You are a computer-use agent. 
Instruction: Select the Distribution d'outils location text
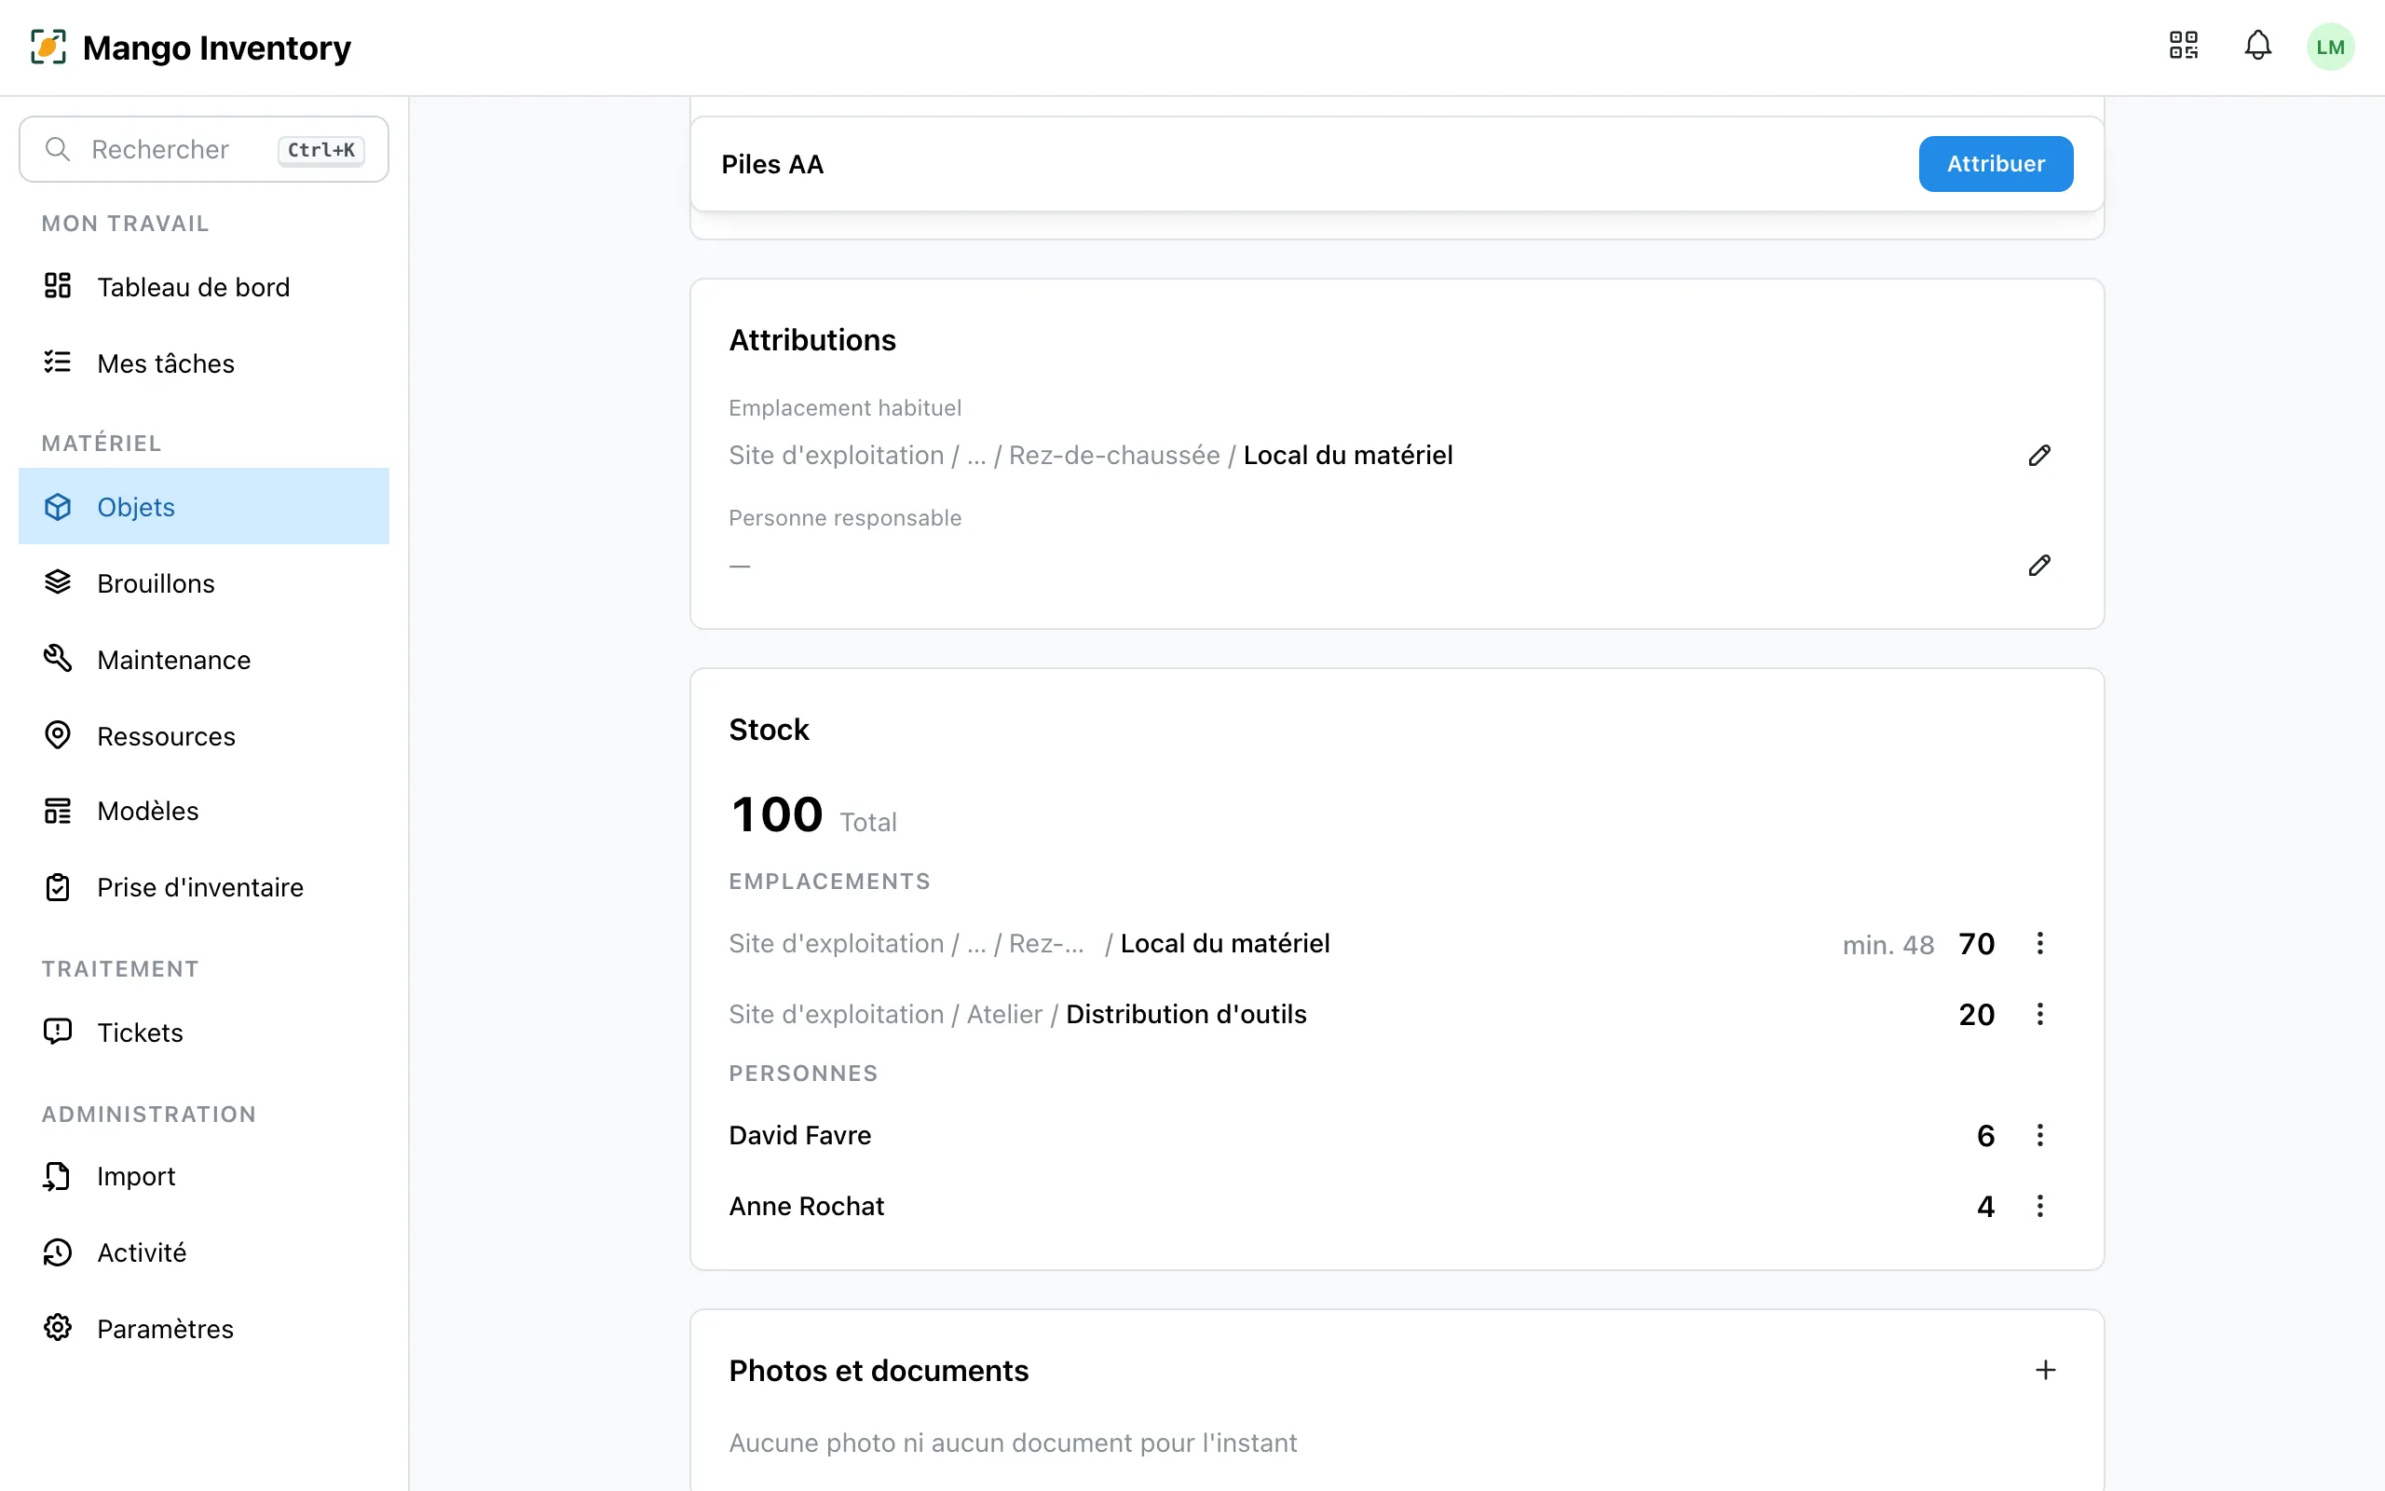(x=1186, y=1014)
